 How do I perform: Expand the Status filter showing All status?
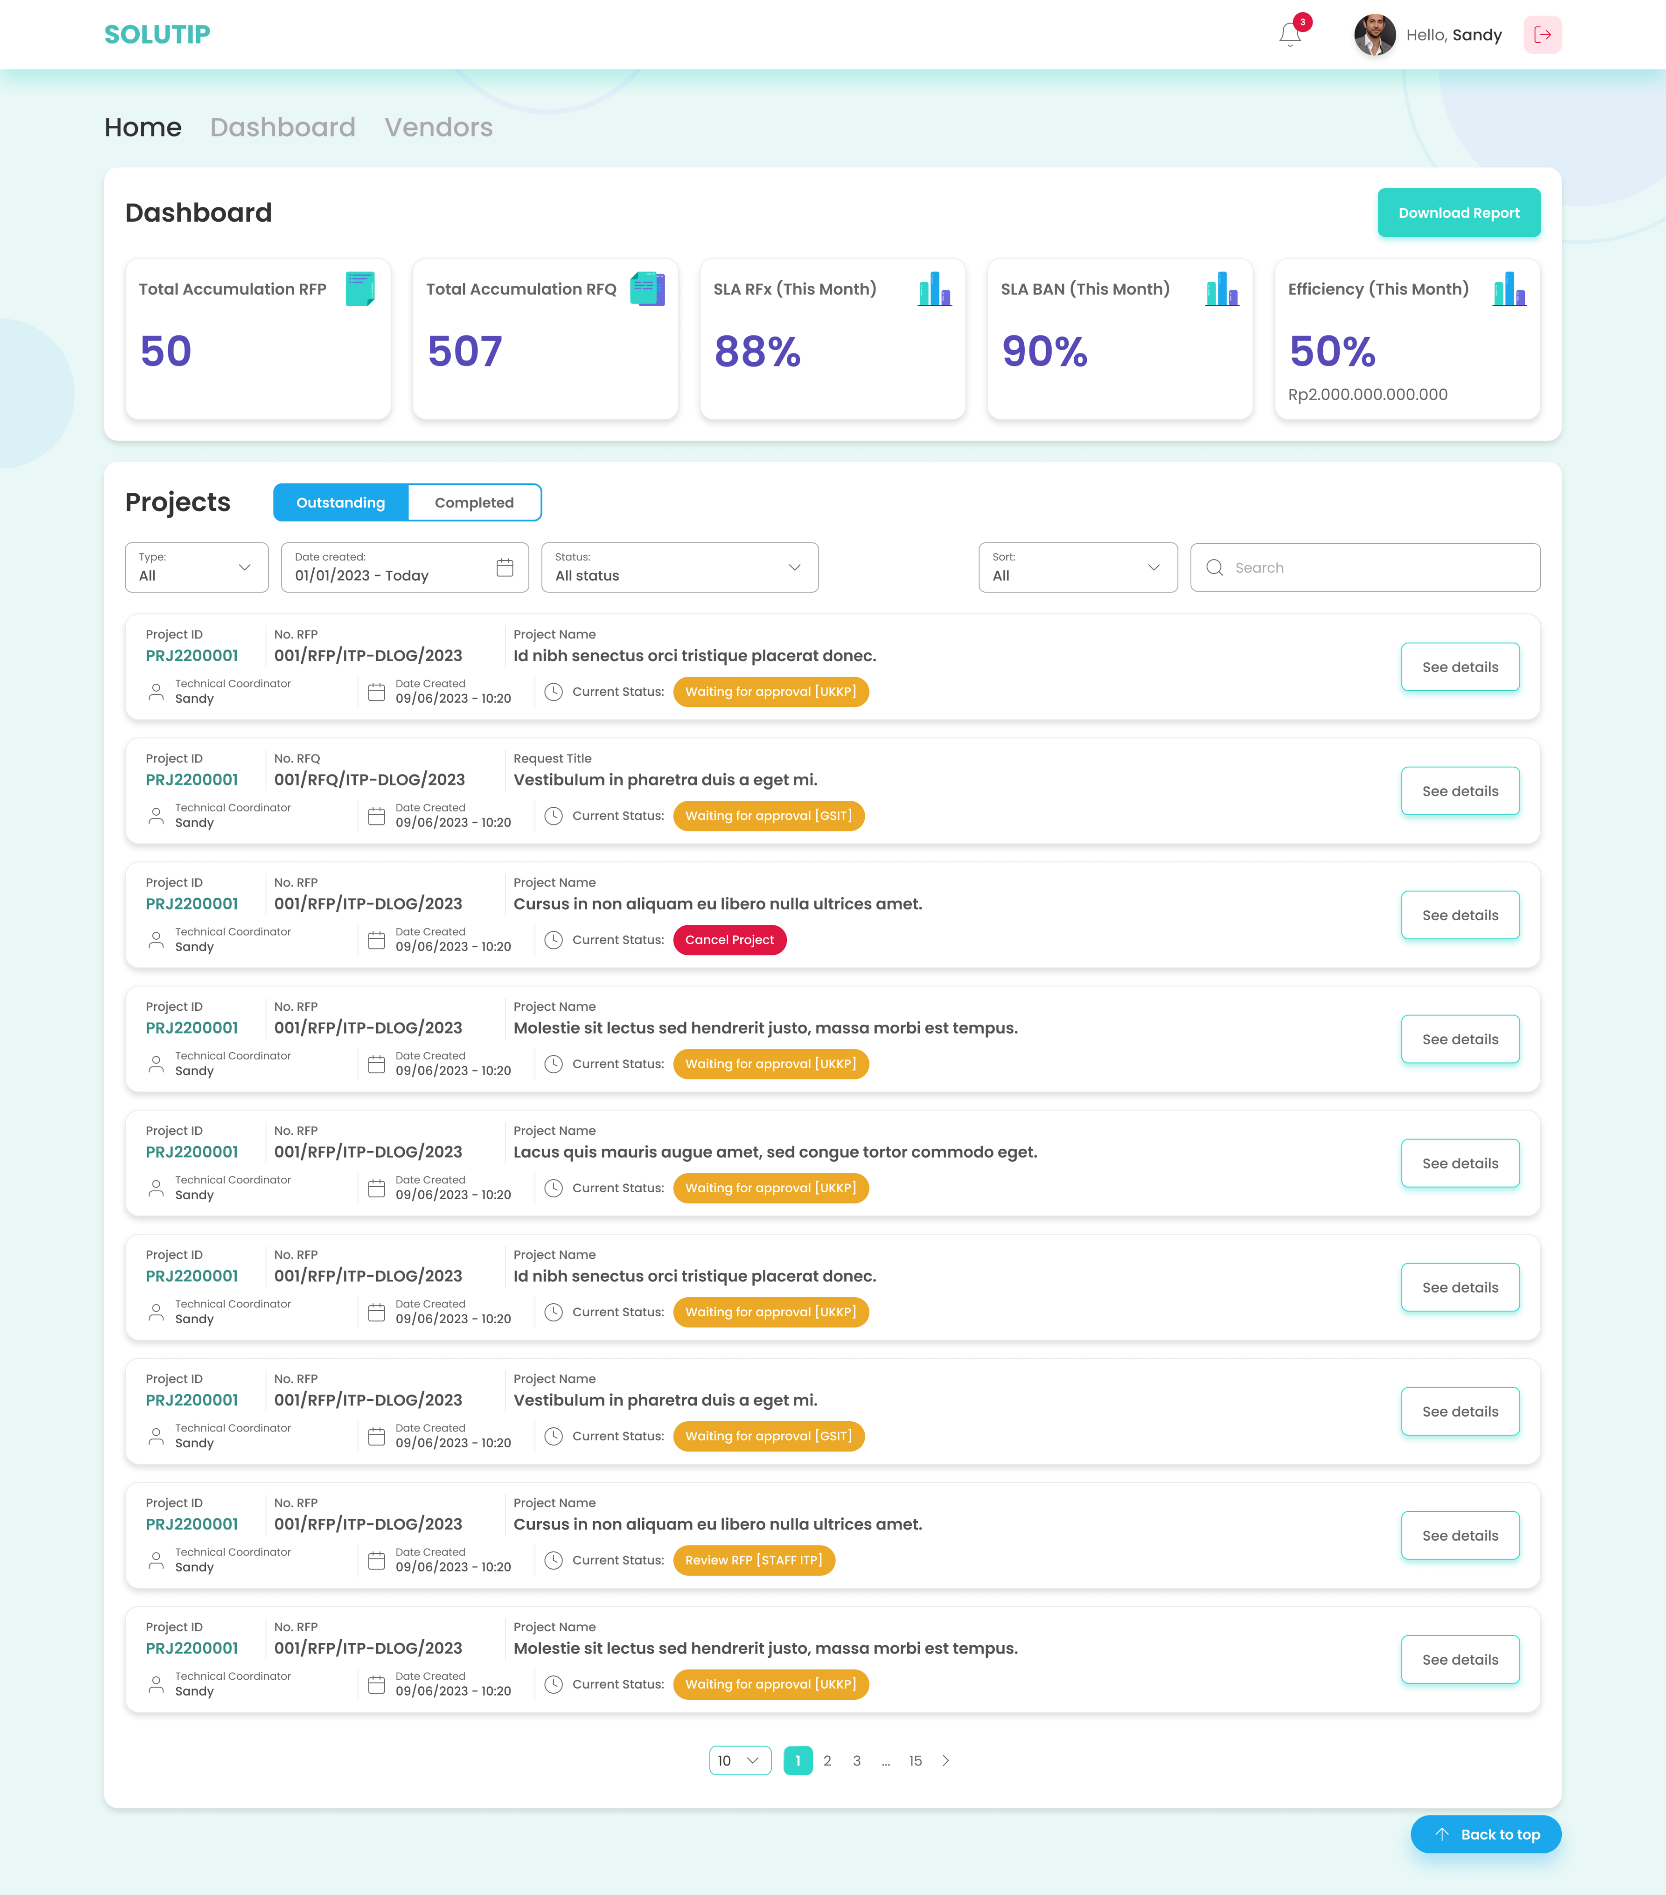point(680,566)
